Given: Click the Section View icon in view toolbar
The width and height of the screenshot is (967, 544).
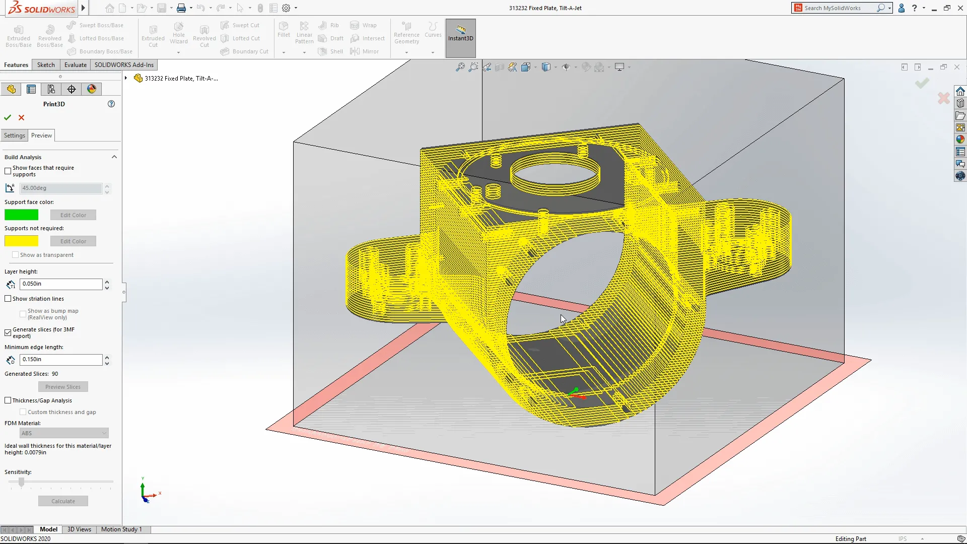Looking at the screenshot, I should tap(500, 66).
